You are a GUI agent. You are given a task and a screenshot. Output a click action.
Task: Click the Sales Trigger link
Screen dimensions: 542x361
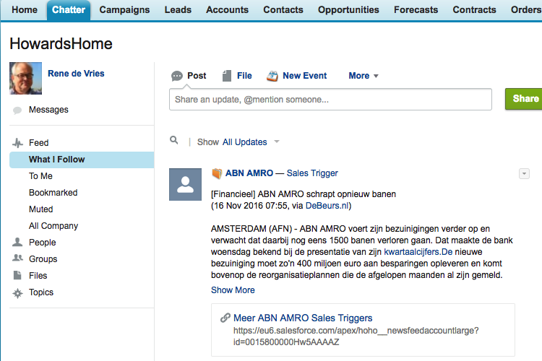click(312, 173)
